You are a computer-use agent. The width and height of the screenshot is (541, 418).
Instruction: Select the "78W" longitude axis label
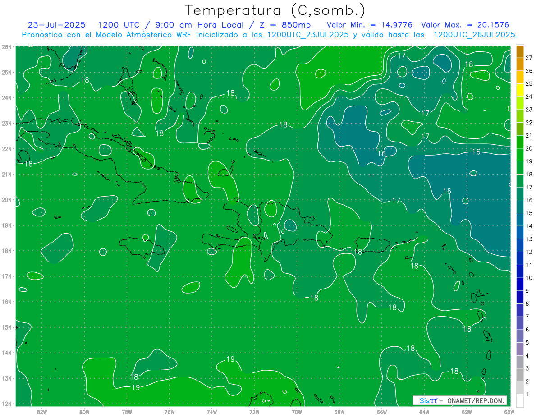point(127,412)
